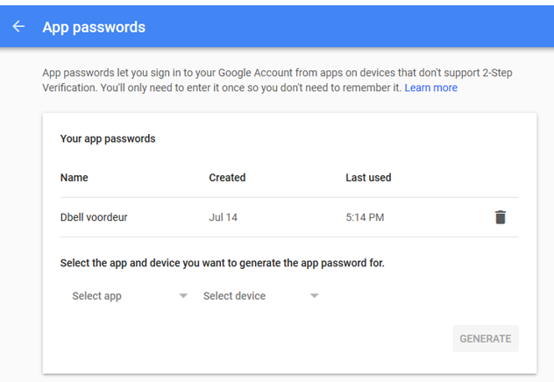Viewport: 554px width, 382px height.
Task: Open the Learn more link
Action: (x=430, y=88)
